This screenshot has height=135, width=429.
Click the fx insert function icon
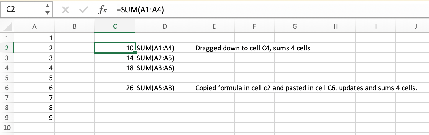tap(102, 10)
